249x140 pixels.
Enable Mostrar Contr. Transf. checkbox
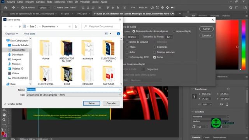54,7
